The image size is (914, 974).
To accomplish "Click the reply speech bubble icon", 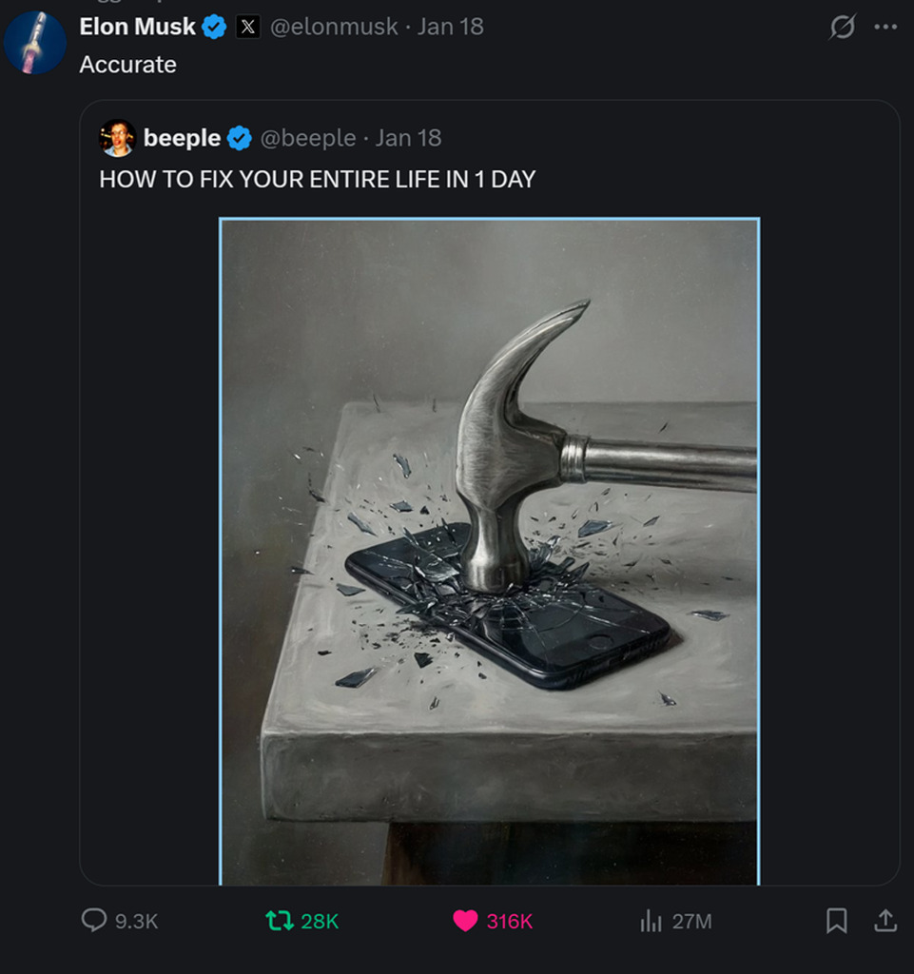I will [x=94, y=920].
